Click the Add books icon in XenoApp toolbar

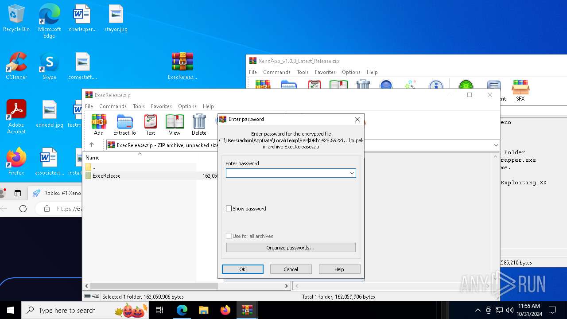point(263,85)
